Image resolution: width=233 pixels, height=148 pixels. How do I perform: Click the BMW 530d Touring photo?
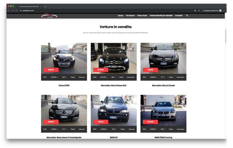[x=163, y=110]
